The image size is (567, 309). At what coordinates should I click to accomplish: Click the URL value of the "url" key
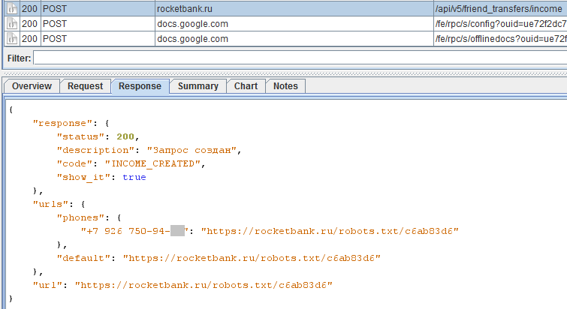click(x=204, y=285)
